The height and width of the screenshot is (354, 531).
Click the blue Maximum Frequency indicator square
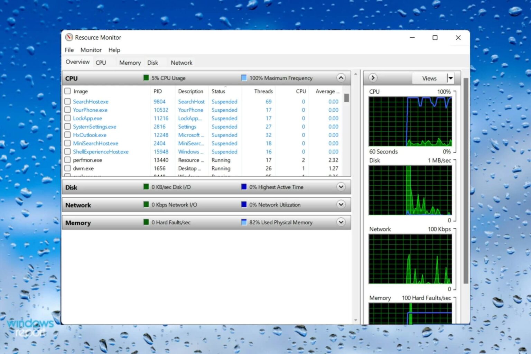coord(244,78)
